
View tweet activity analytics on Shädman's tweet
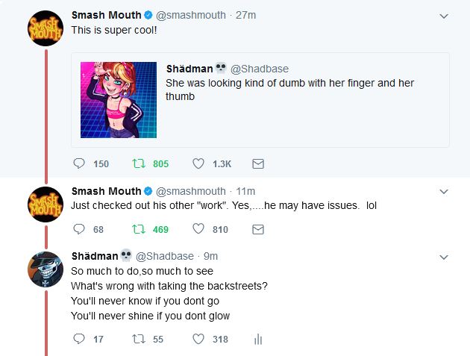[x=258, y=340]
